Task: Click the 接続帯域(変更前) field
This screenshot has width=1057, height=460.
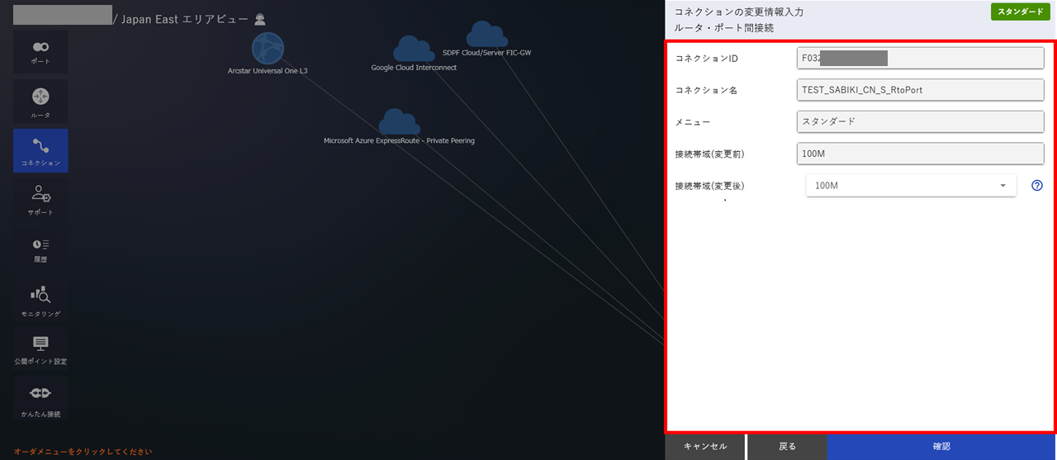Action: tap(920, 154)
